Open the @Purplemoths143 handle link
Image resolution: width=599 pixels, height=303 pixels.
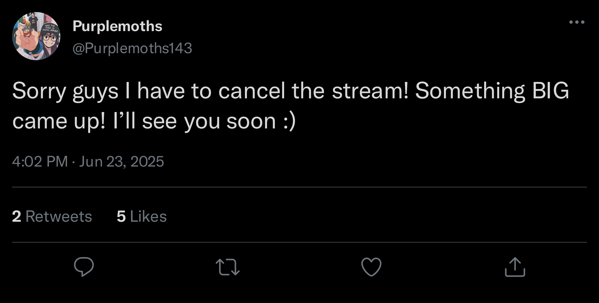[x=132, y=48]
